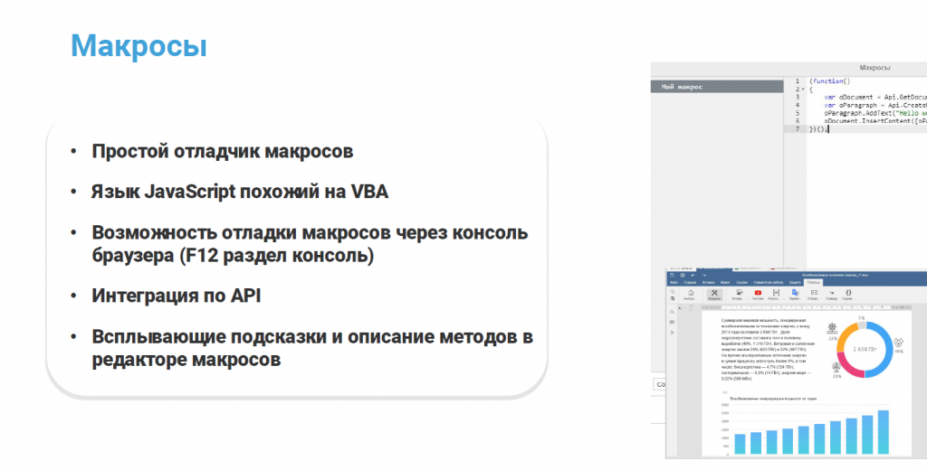Click the oParagraph.AddText code line

coord(875,113)
